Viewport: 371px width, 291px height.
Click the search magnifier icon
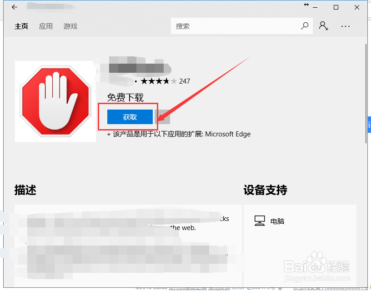pos(304,26)
